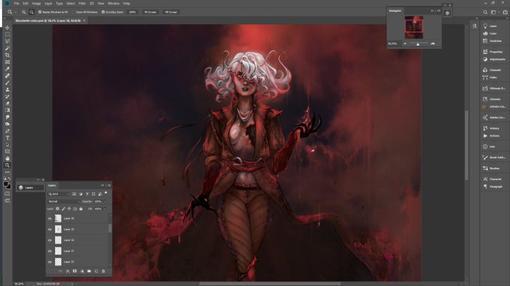Click the Navigator zoom slider
Viewport: 510px width, 286px height.
[418, 44]
